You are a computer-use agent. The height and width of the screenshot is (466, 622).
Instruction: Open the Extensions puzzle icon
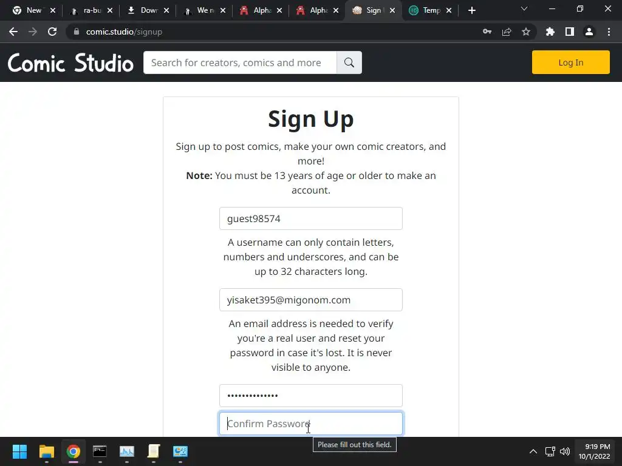[550, 32]
